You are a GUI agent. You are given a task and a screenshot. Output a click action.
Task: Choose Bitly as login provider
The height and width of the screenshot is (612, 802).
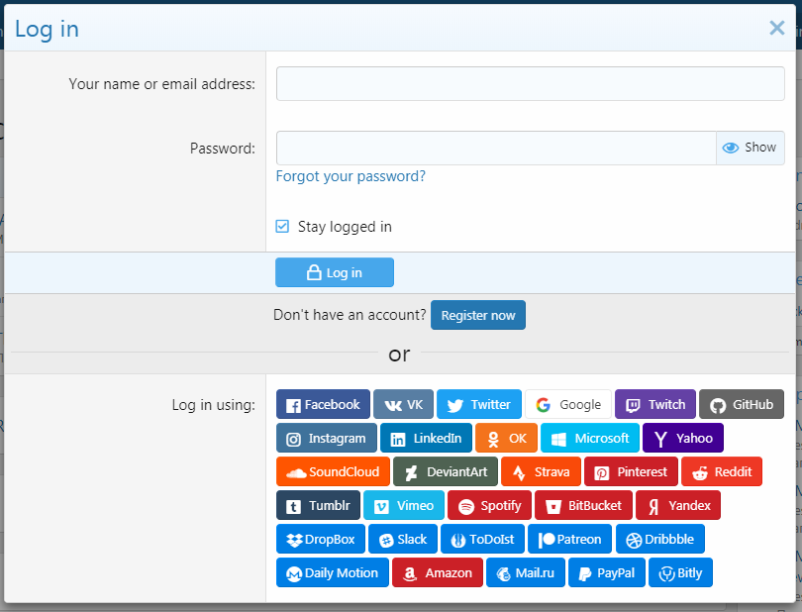tap(680, 572)
